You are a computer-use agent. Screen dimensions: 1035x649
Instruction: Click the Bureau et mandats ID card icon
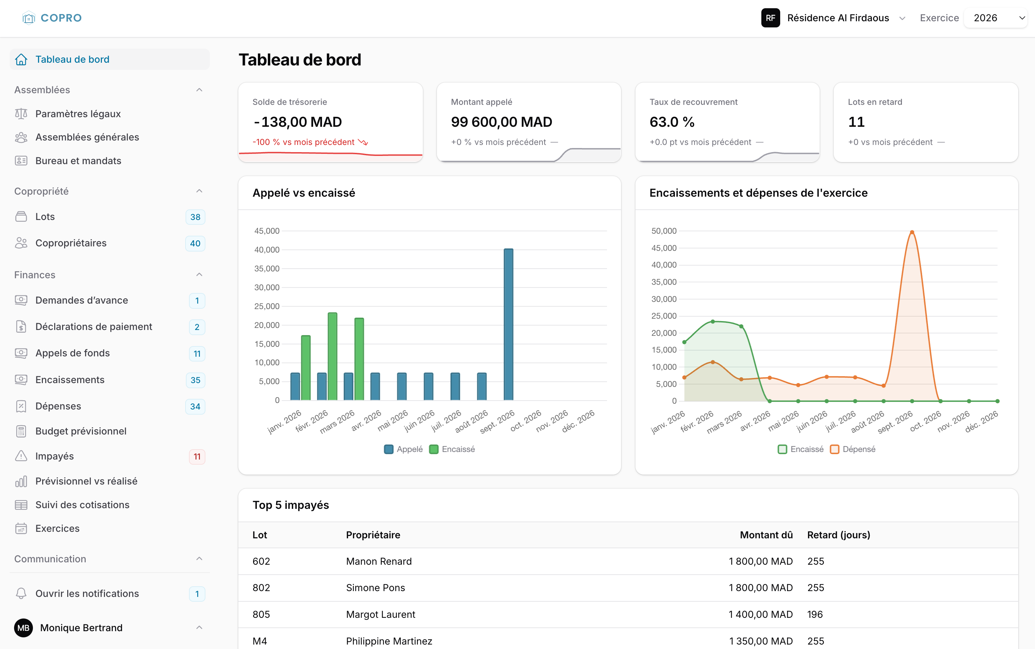(x=21, y=161)
